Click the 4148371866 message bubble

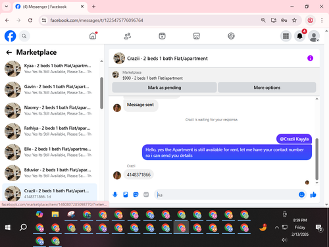139,175
